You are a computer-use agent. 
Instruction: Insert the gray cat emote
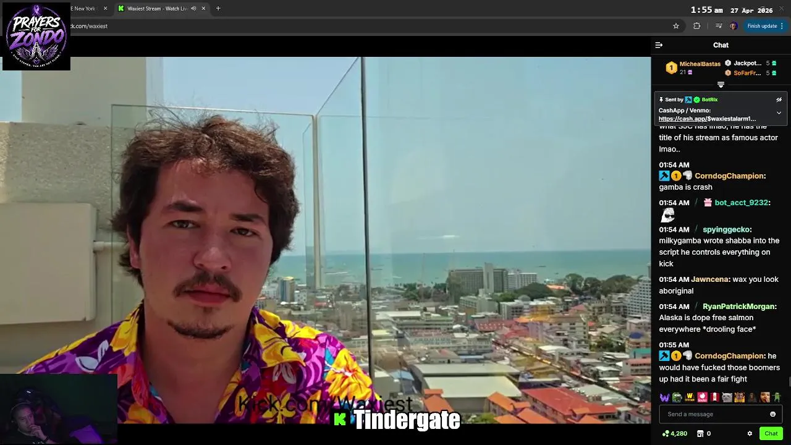tap(727, 397)
